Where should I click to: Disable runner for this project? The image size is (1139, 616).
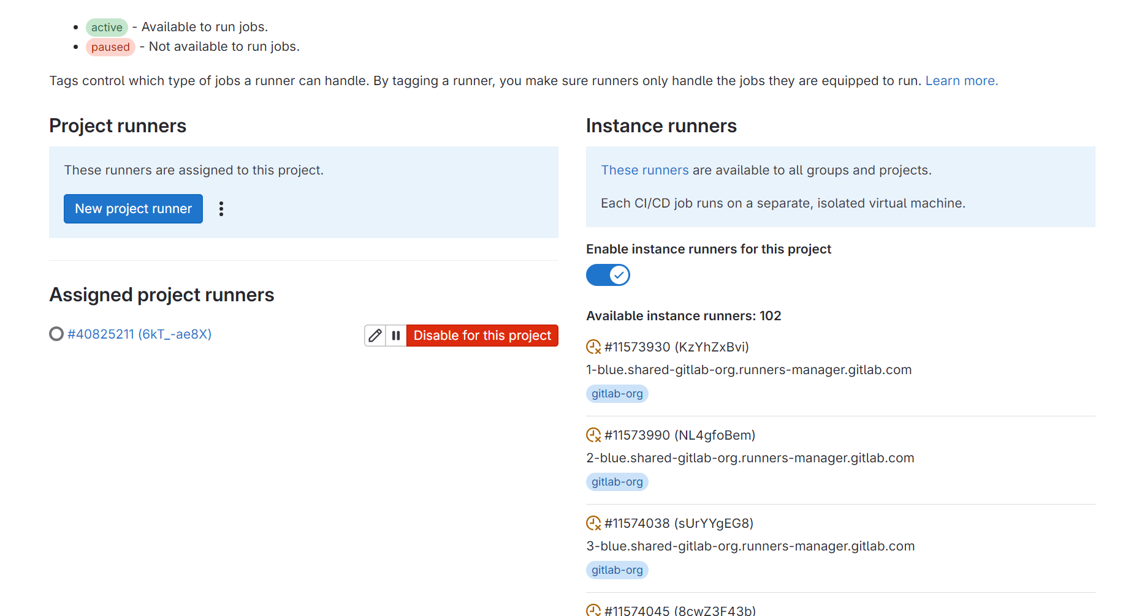click(x=482, y=336)
